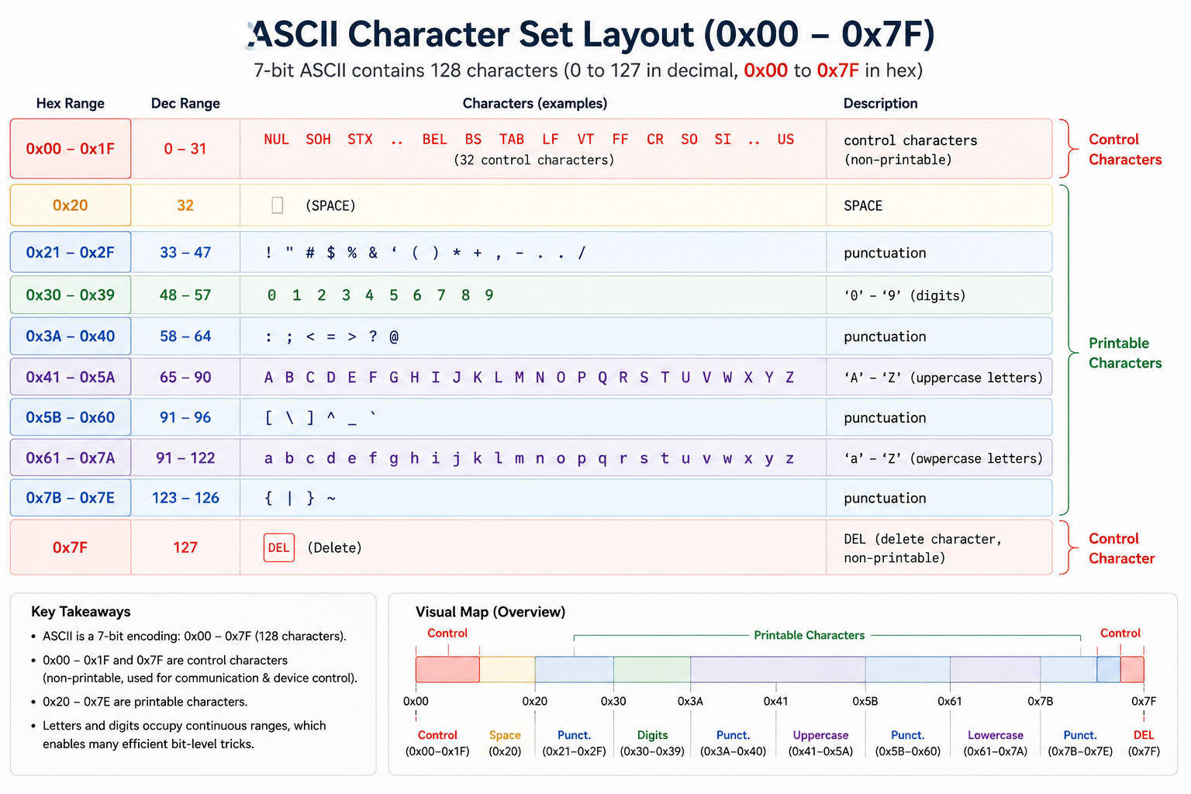Select the 'Key Takeaways' heading

coord(81,612)
